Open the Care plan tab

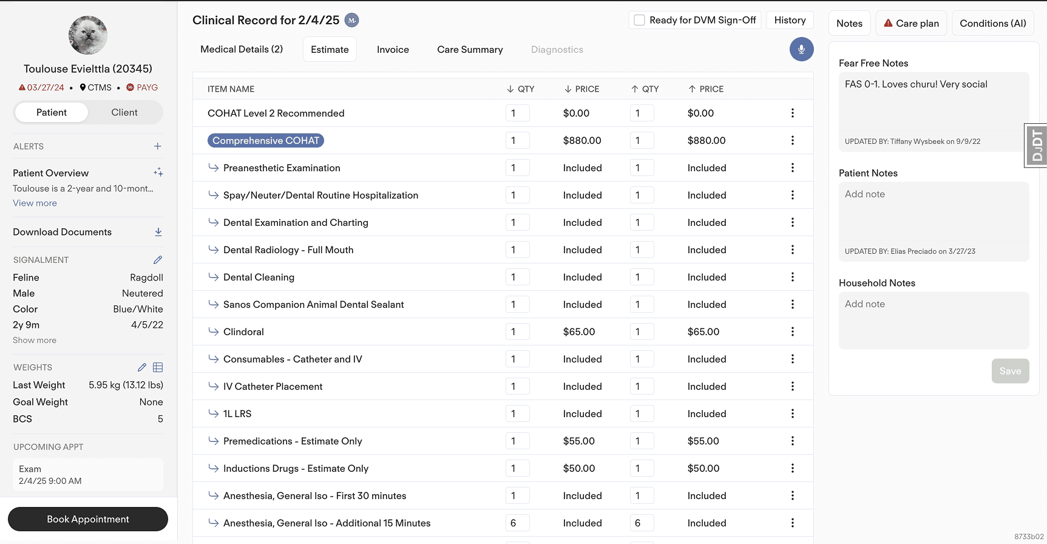click(911, 23)
